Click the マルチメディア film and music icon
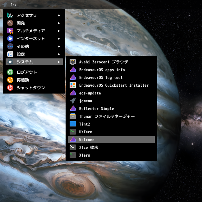The height and width of the screenshot is (202, 202). pos(10,31)
